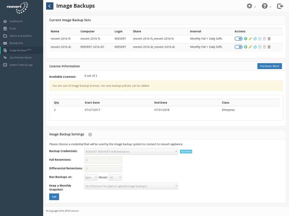Go to Shares & Snapshots in sidebar
The image size is (289, 216).
click(x=20, y=36)
